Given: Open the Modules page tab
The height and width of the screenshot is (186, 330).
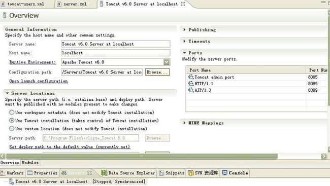Looking at the screenshot, I should pos(30,163).
